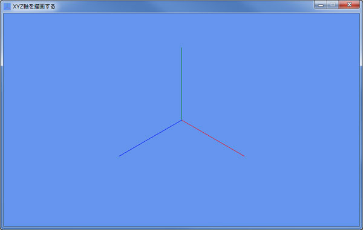363x230 pixels.
Task: Click the outer end of blue axis
Action: (119, 156)
